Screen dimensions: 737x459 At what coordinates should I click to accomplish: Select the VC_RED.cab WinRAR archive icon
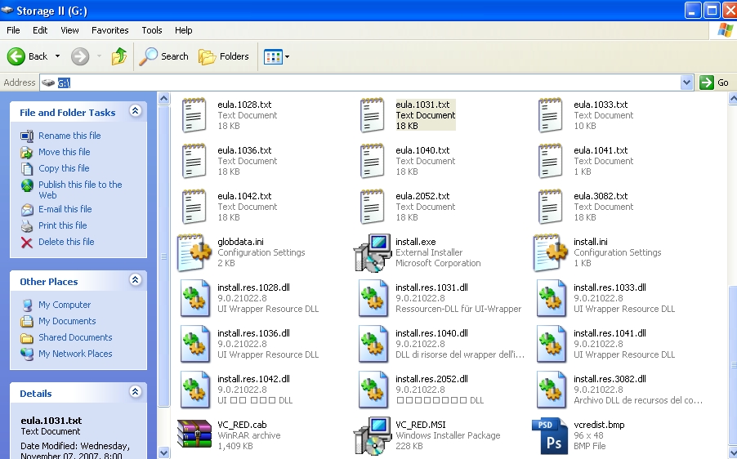pyautogui.click(x=194, y=435)
